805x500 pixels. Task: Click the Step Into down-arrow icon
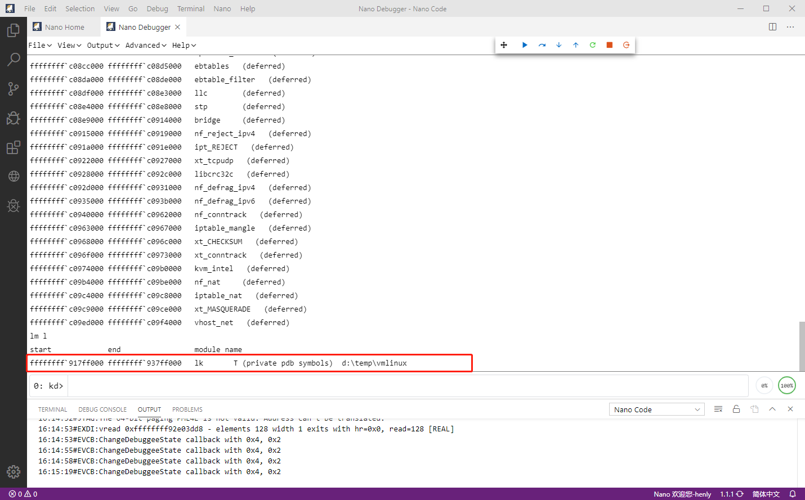(558, 44)
